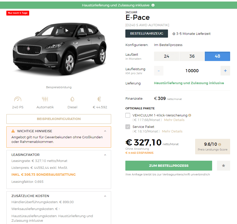Click the 240 PS speedometer icon

18,99
